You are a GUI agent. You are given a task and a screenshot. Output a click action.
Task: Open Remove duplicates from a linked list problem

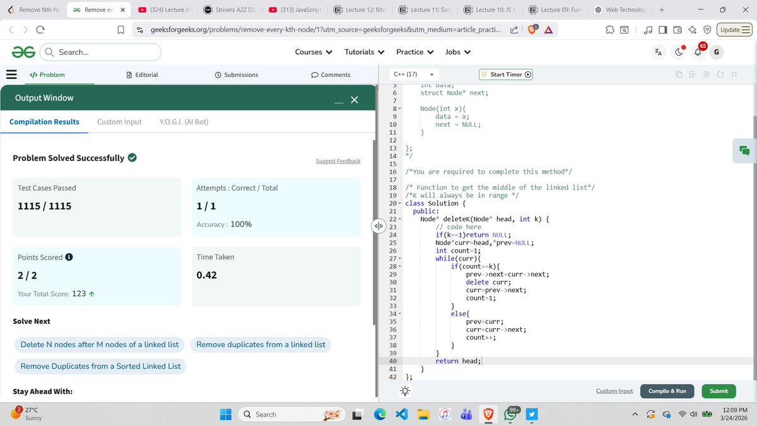261,345
